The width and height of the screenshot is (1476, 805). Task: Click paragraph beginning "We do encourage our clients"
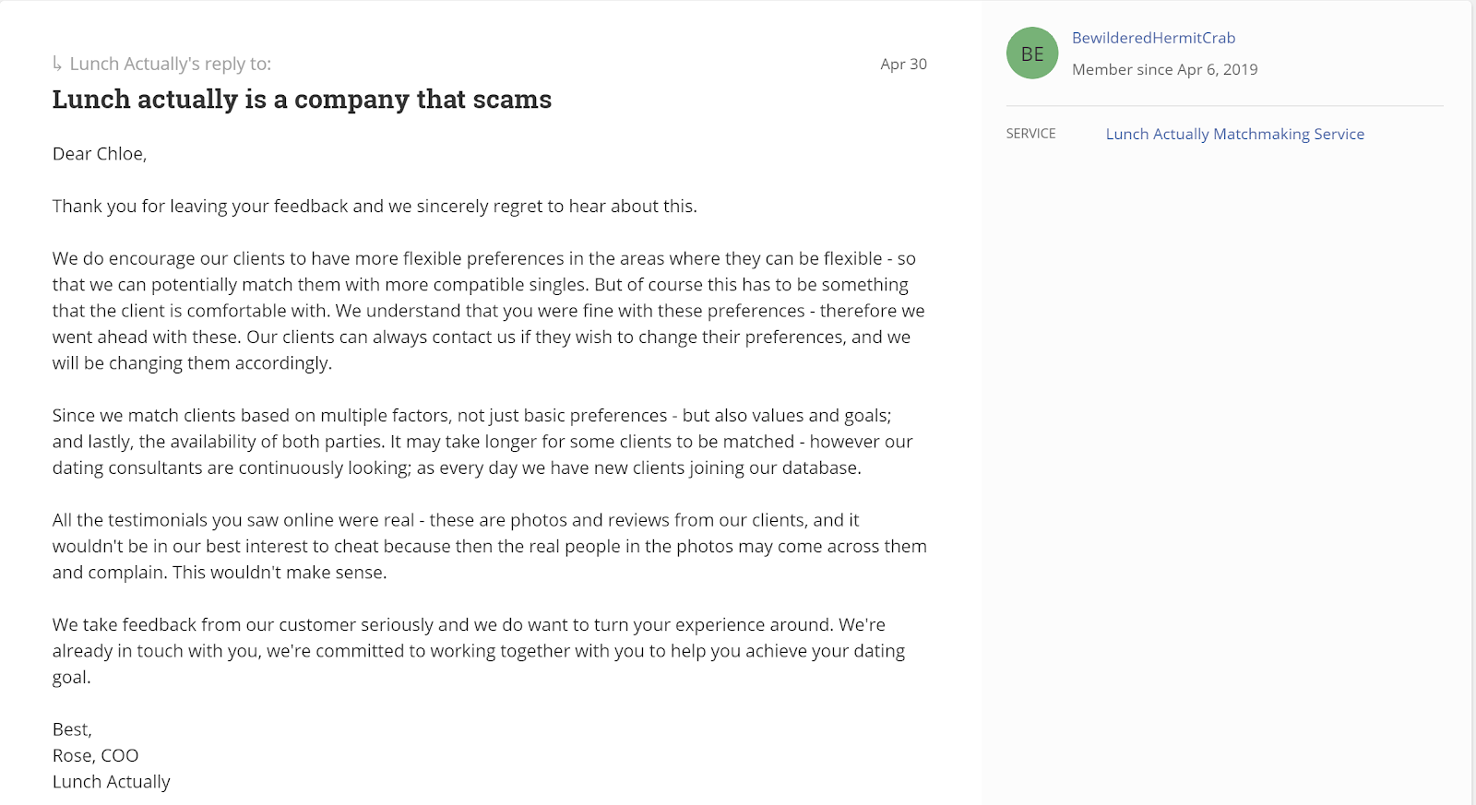487,311
